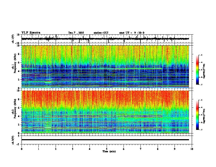Click the "-7" label on ch.1 color bar

tap(201, 85)
